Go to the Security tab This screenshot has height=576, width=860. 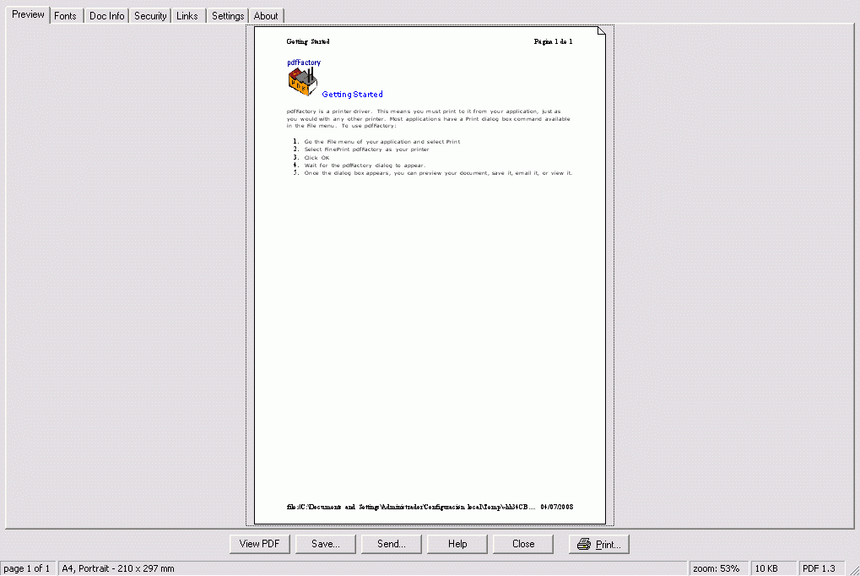click(x=150, y=16)
